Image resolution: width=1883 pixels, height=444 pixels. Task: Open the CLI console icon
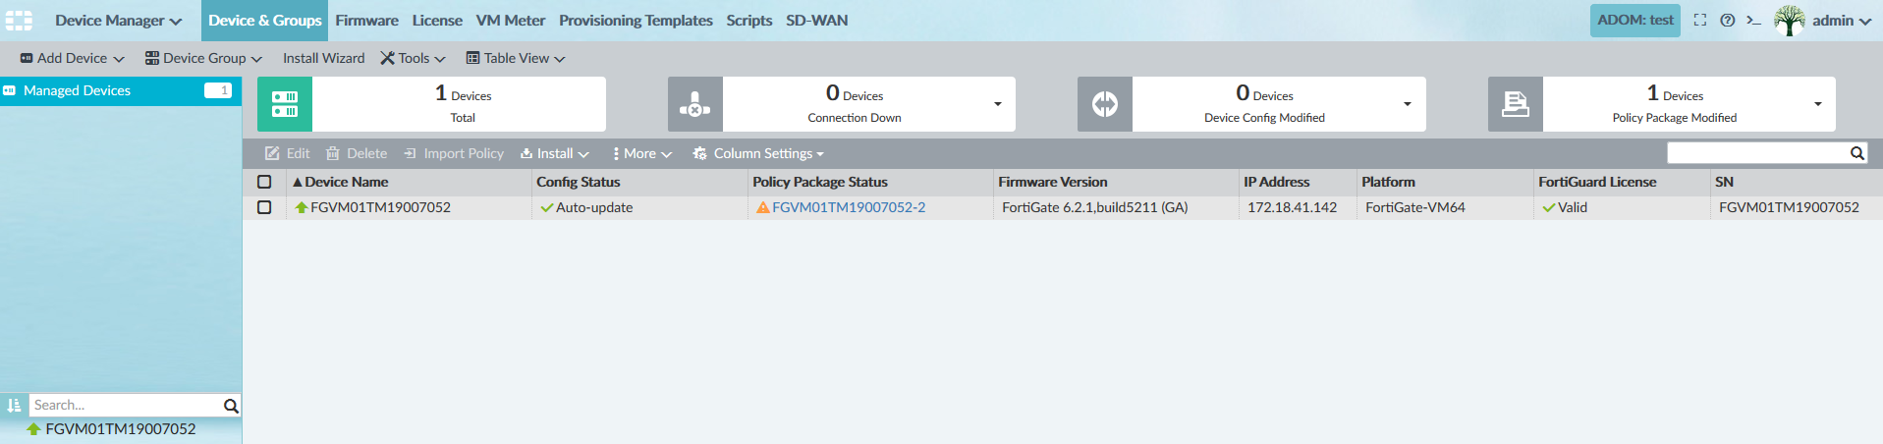(1753, 21)
